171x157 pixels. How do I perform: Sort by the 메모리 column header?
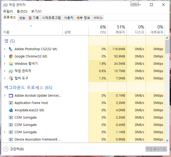117,30
